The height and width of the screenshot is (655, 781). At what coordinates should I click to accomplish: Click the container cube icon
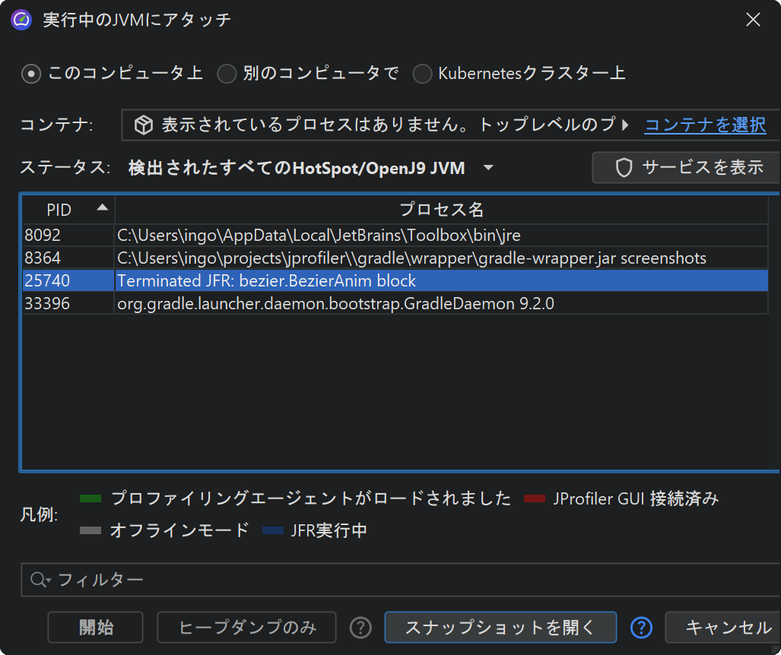tap(144, 125)
